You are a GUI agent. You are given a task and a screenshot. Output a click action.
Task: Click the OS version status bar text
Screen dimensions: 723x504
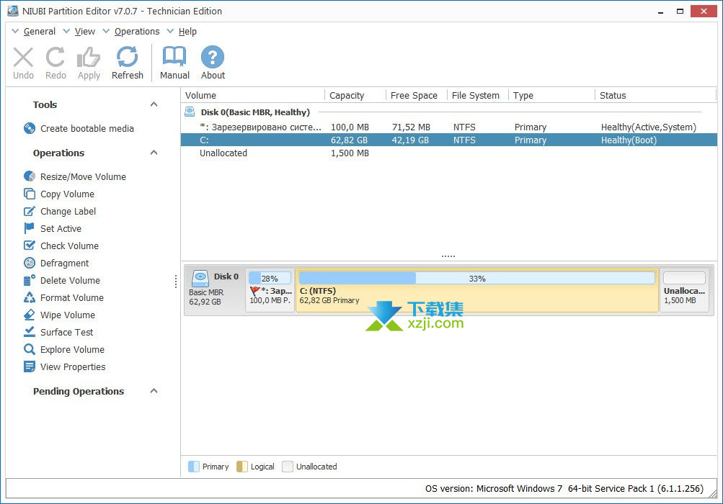pos(564,488)
